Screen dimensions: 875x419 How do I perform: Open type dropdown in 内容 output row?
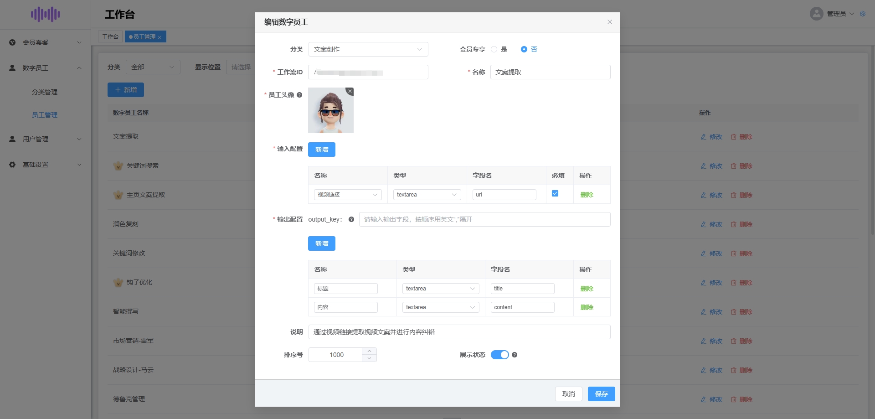tap(441, 307)
